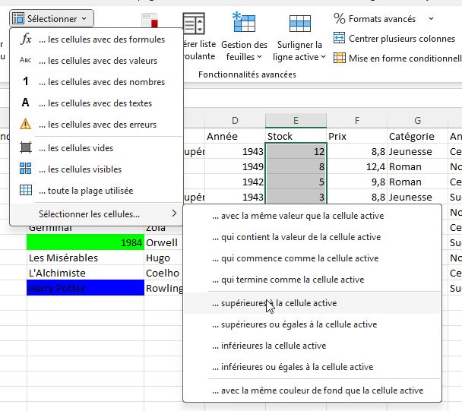Screen dimensions: 462x411
Task: Open Gestion des feuilles dropdown
Action: pyautogui.click(x=244, y=51)
